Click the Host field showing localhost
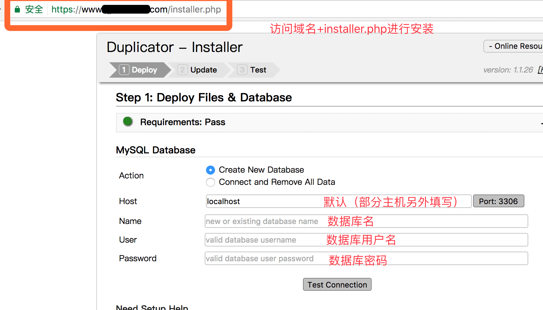The width and height of the screenshot is (543, 310). click(257, 201)
